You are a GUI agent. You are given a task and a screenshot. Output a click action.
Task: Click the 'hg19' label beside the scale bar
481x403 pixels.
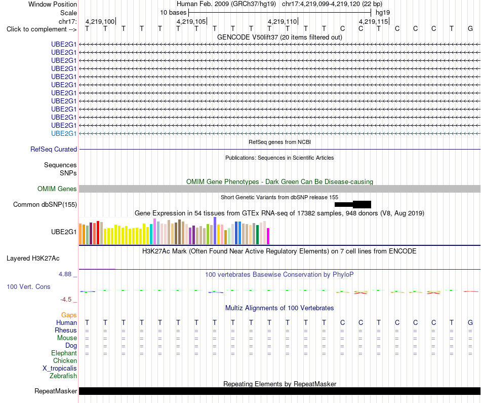[383, 13]
